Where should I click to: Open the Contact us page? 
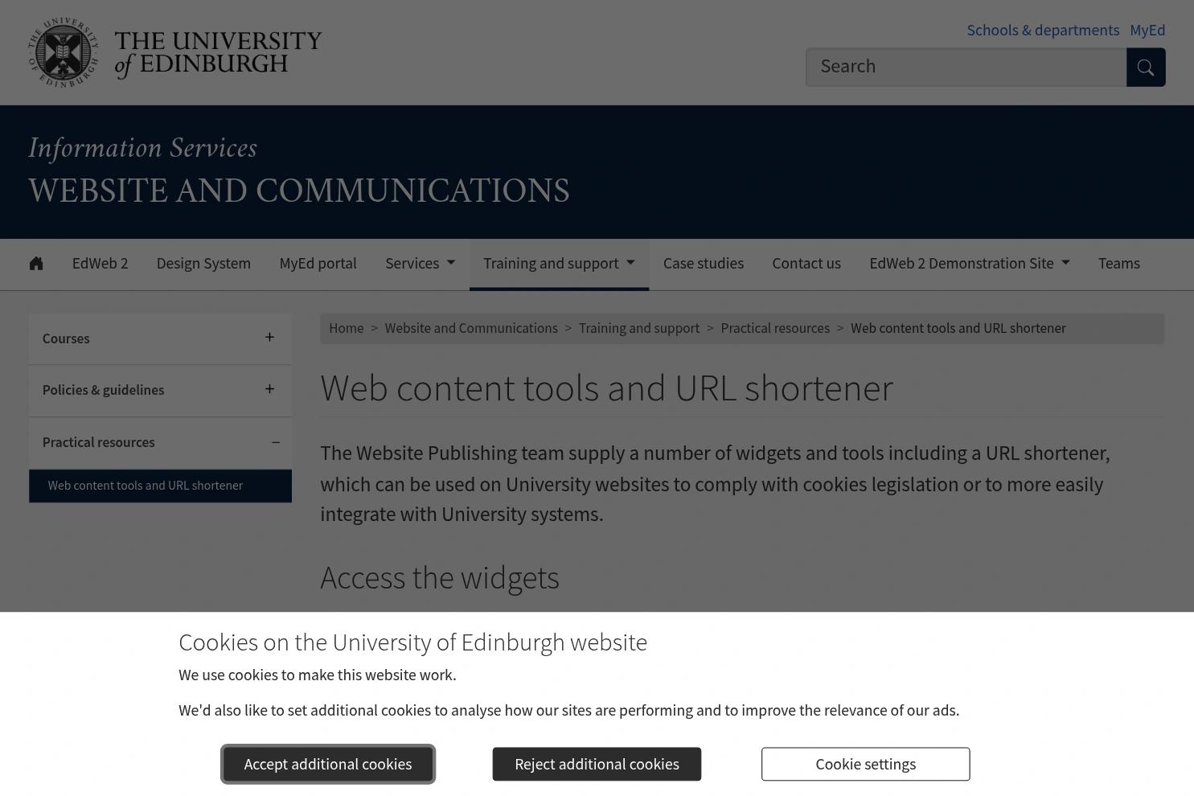pos(806,264)
